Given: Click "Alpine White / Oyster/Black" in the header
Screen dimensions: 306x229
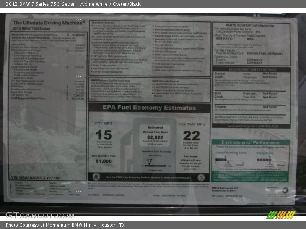Looking at the screenshot, I should (110, 4).
